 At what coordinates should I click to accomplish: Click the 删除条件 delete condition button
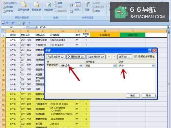76,57
